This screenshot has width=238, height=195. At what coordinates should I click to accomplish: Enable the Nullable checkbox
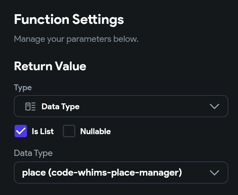click(x=69, y=131)
